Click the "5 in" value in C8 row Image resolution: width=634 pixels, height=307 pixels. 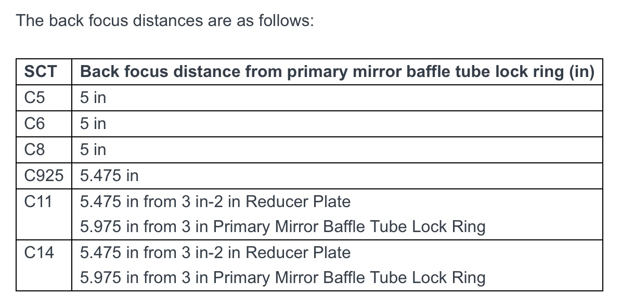93,150
